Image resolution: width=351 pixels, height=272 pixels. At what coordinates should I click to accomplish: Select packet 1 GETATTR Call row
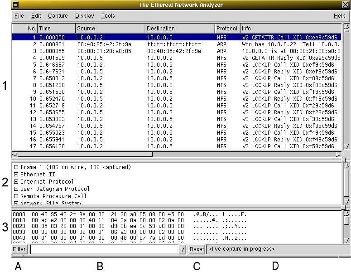point(176,37)
